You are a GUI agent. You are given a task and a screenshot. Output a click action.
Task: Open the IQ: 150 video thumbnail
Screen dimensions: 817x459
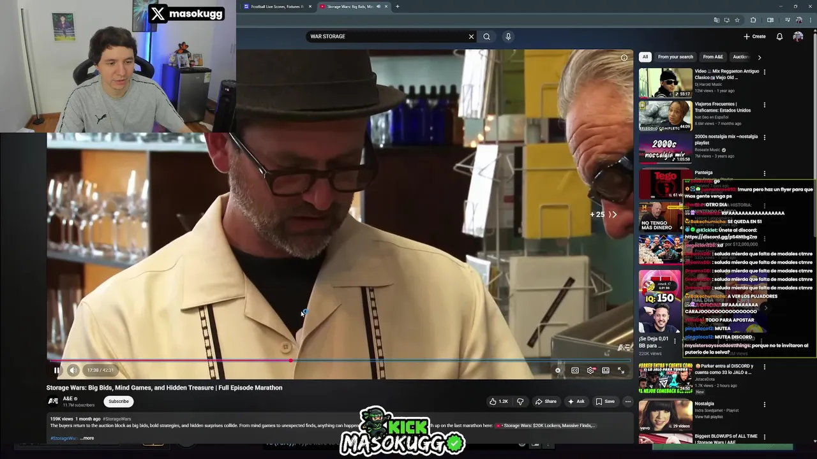[x=660, y=302]
